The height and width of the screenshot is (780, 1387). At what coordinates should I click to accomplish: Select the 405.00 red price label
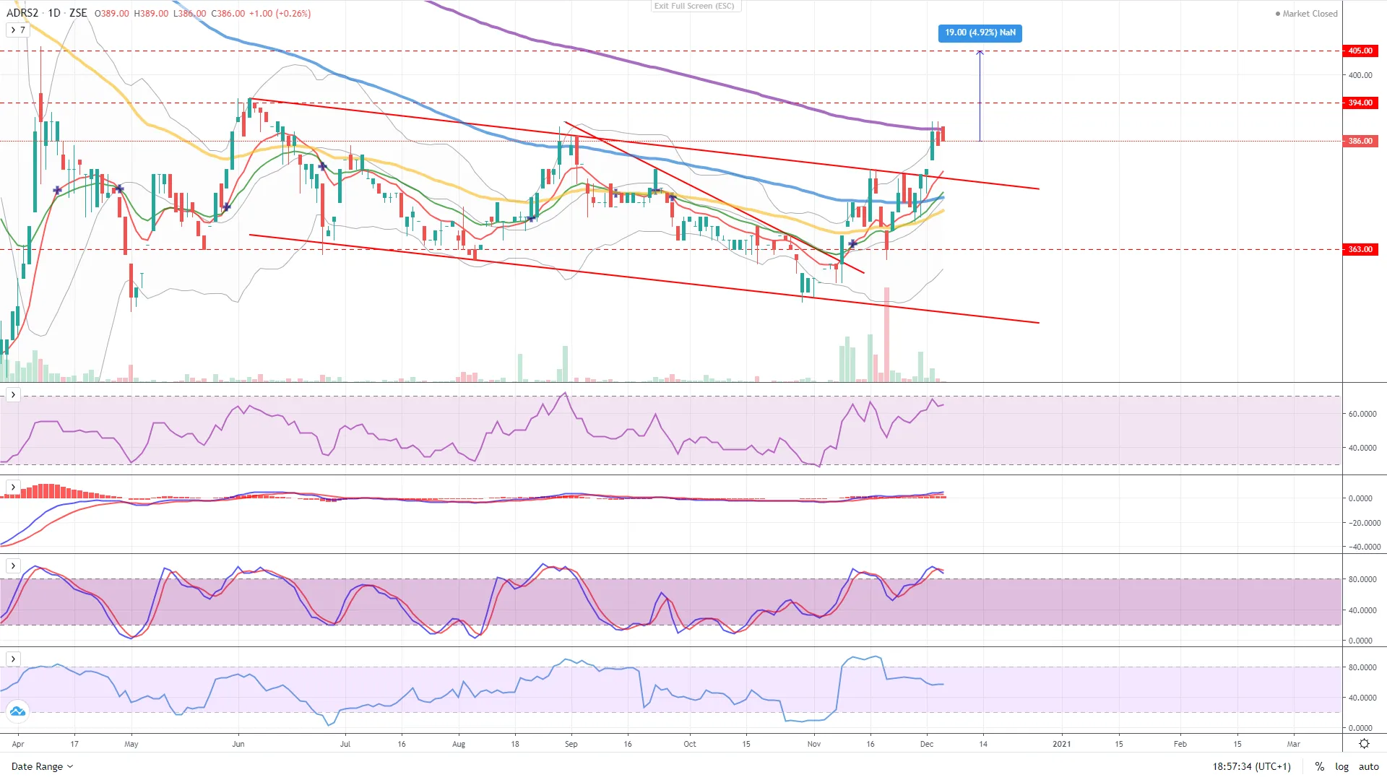(1360, 51)
